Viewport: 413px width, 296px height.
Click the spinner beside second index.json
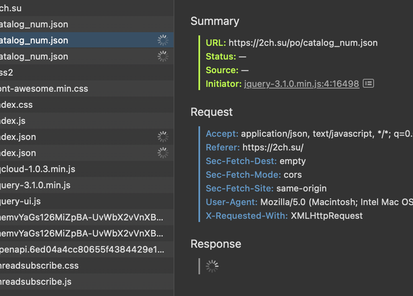click(163, 153)
